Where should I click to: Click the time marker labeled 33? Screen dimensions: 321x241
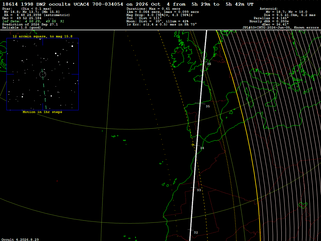199,190
